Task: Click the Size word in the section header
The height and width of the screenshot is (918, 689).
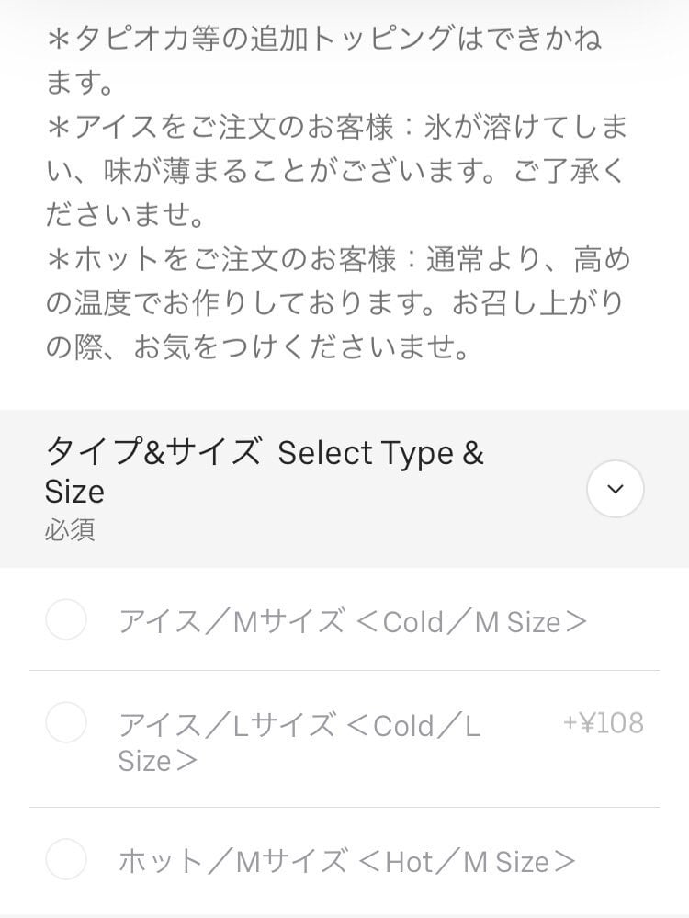Action: point(74,492)
